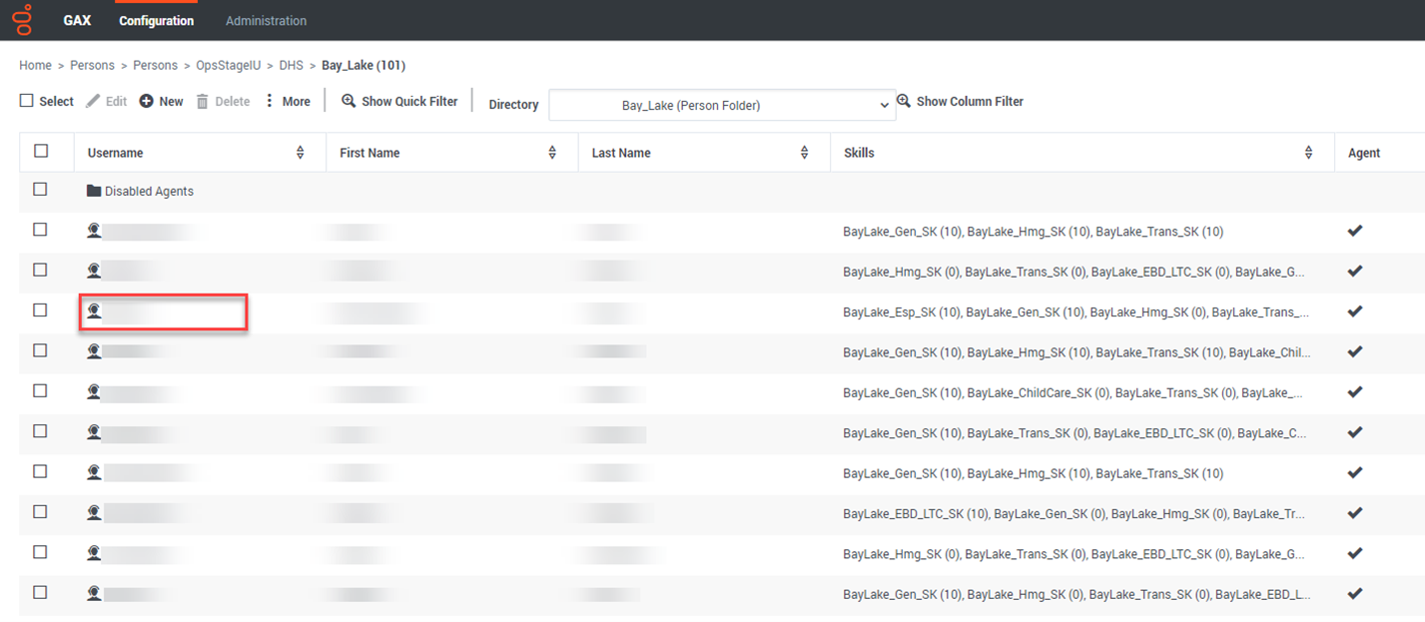1425x622 pixels.
Task: Sort by Username column arrows
Action: point(300,153)
